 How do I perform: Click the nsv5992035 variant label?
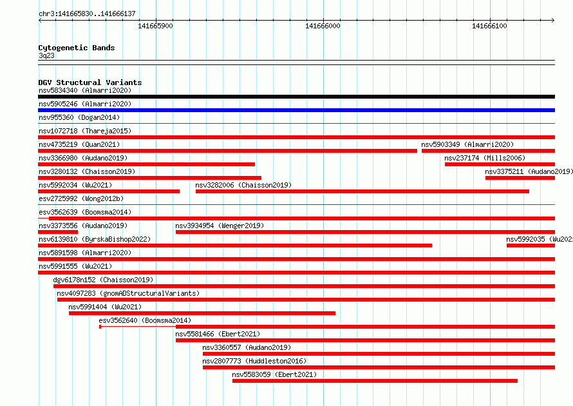pos(540,239)
